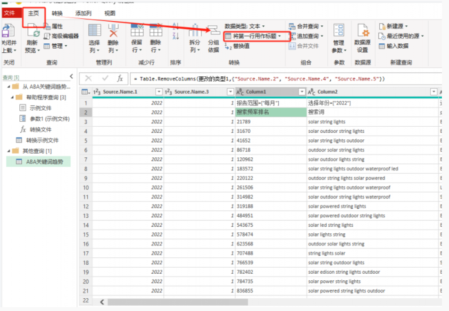Screen dimensions: 449x311
Task: Select the 示例文件 query
Action: click(x=36, y=108)
